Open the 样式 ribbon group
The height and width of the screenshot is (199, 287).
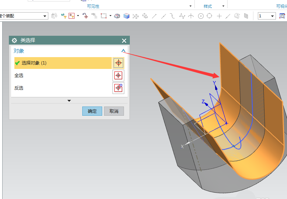pyautogui.click(x=208, y=6)
